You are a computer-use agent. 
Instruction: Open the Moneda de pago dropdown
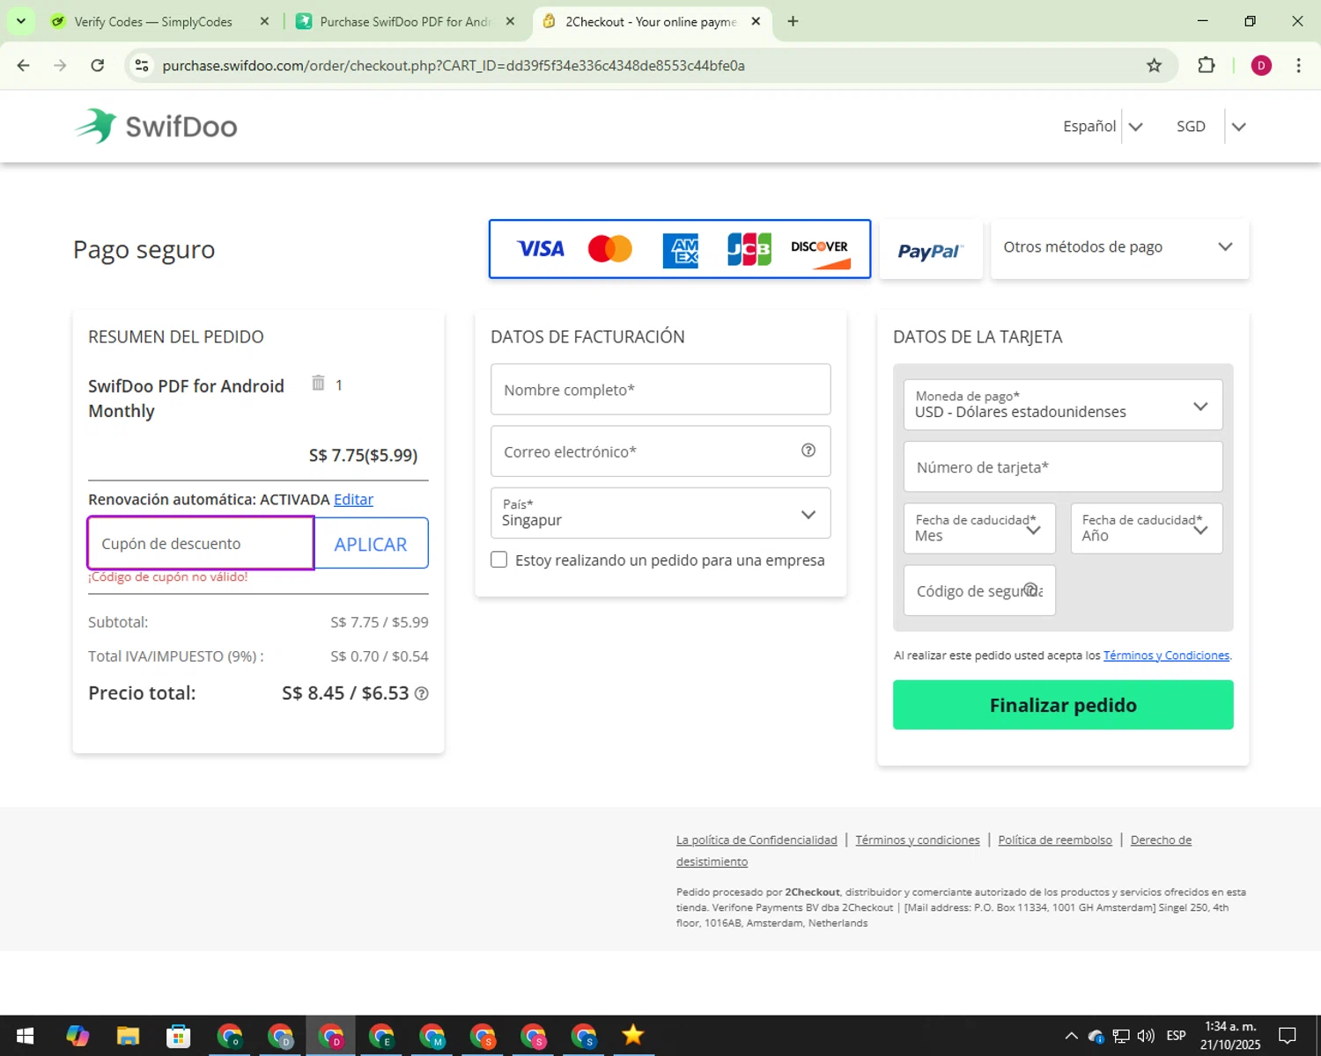[x=1063, y=405]
